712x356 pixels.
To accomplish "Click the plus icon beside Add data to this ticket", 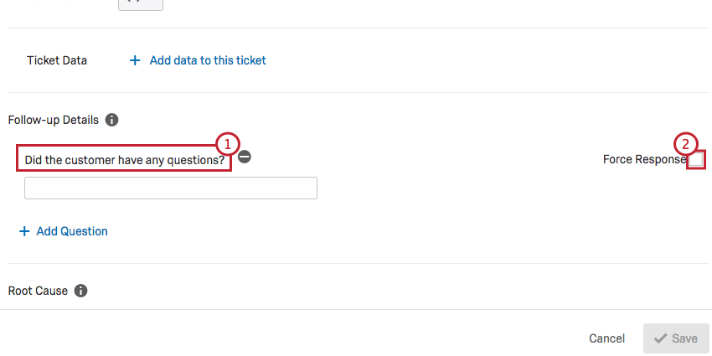I will (135, 60).
